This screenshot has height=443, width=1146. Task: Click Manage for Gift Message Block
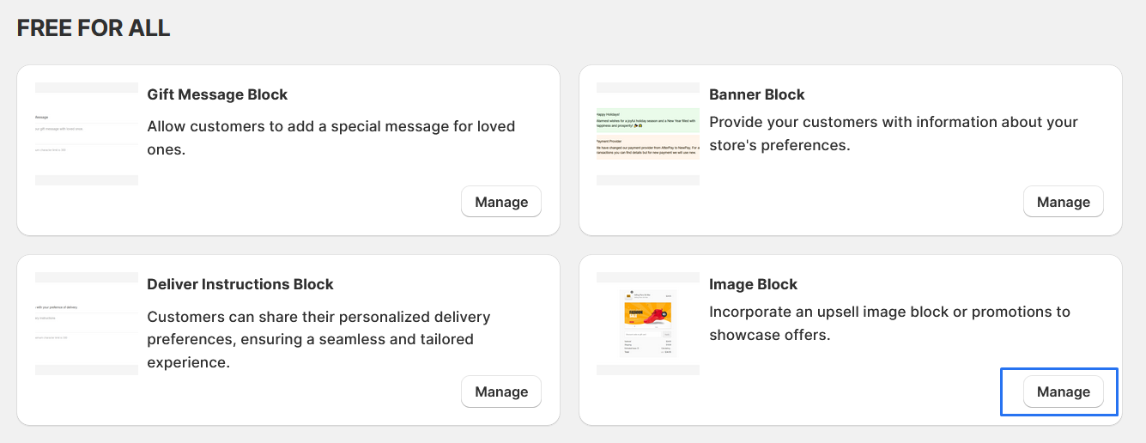501,202
